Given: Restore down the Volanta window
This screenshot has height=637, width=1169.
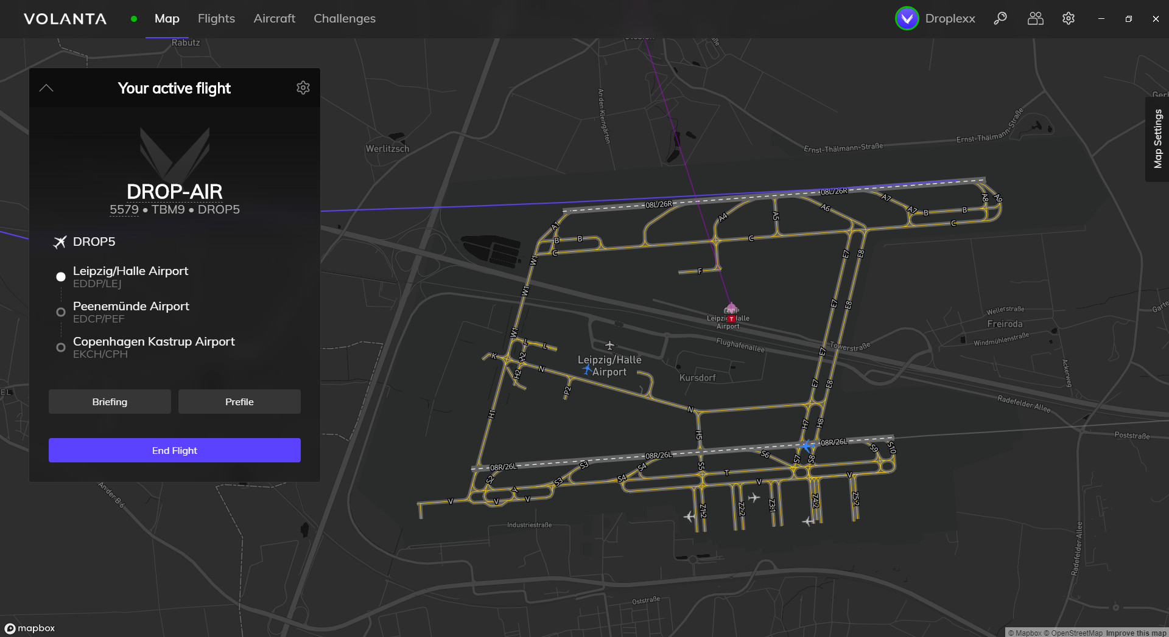Looking at the screenshot, I should coord(1128,19).
